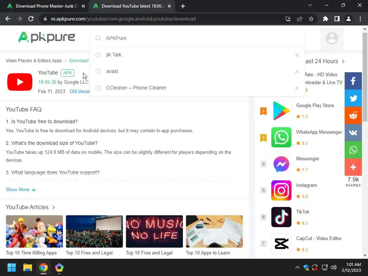The width and height of the screenshot is (368, 276).
Task: Open the CapCut - Video Editor link
Action: (319, 238)
